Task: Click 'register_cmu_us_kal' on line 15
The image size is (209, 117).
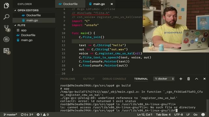Action: click(x=116, y=53)
